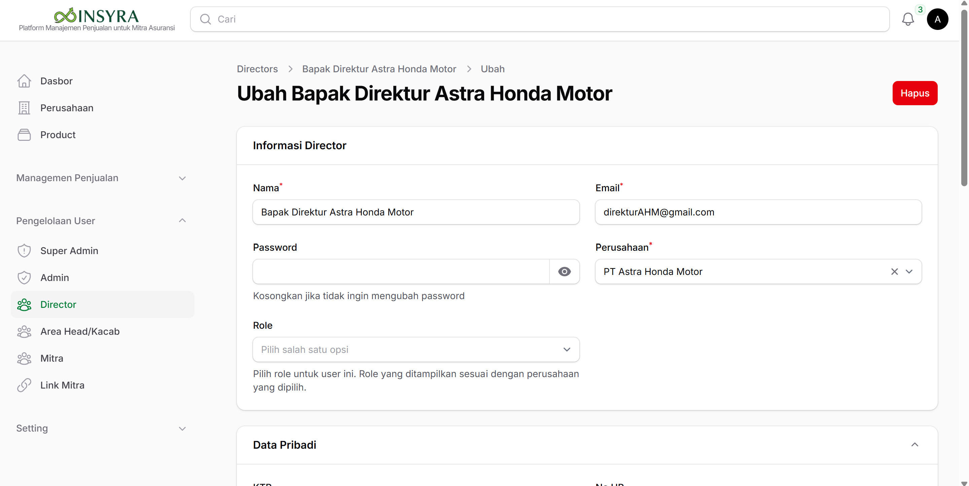The width and height of the screenshot is (969, 486).
Task: Click 'Kosongkan jika tidak ingin mengubah password' hint
Action: [359, 296]
